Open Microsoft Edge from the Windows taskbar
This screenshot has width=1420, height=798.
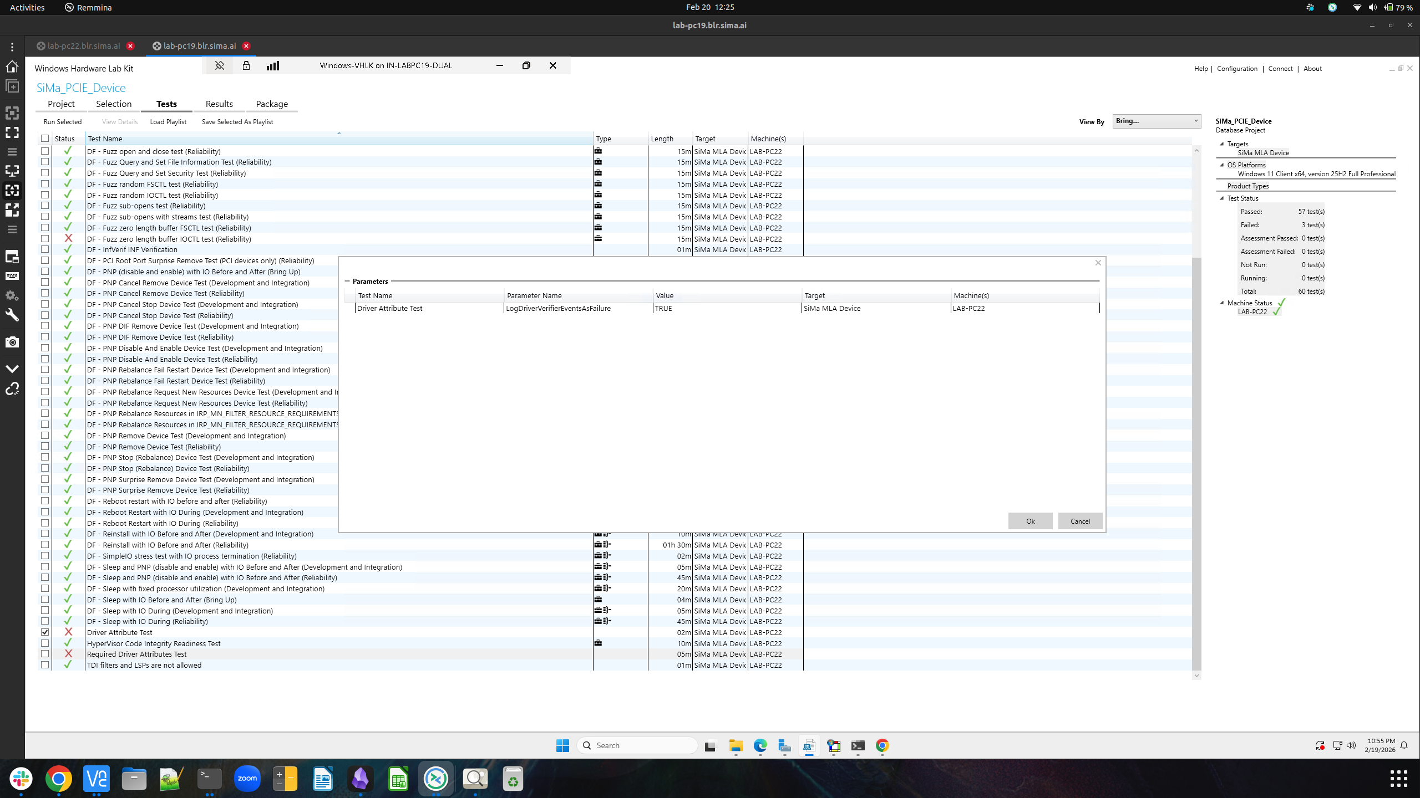[760, 746]
